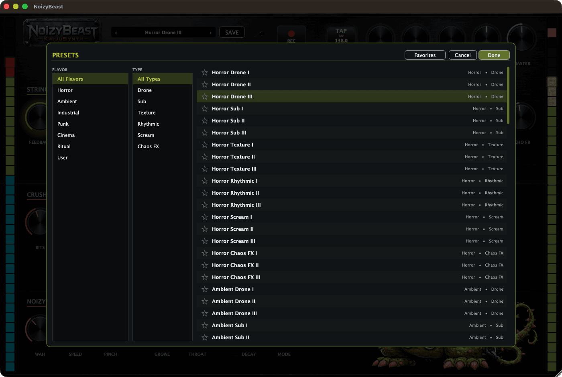Favorite Horror Scream III with its star
Image resolution: width=562 pixels, height=377 pixels.
point(205,241)
